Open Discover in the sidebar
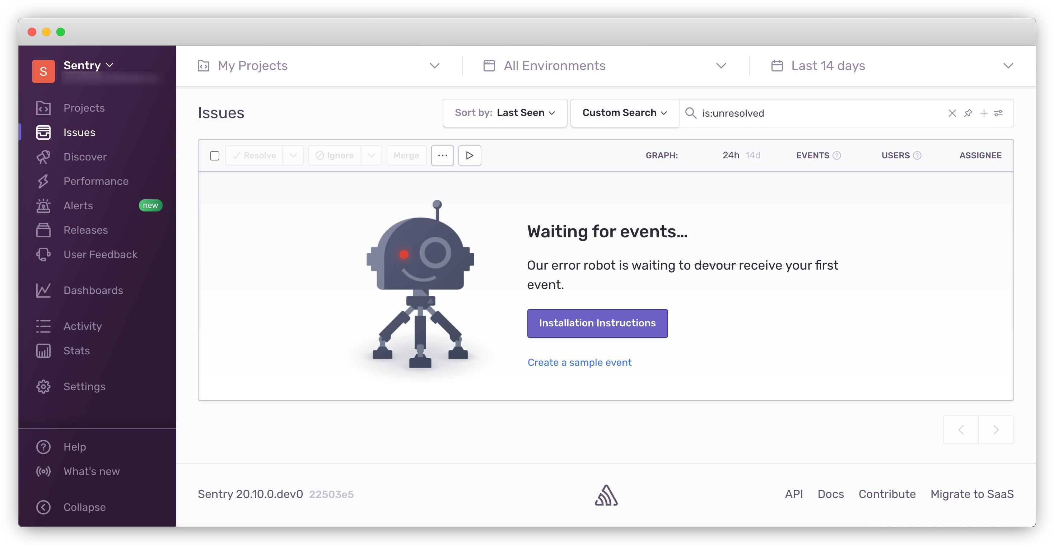This screenshot has width=1054, height=545. click(85, 157)
